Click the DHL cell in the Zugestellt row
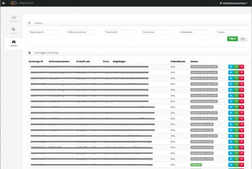The width and height of the screenshot is (252, 169). point(173,165)
